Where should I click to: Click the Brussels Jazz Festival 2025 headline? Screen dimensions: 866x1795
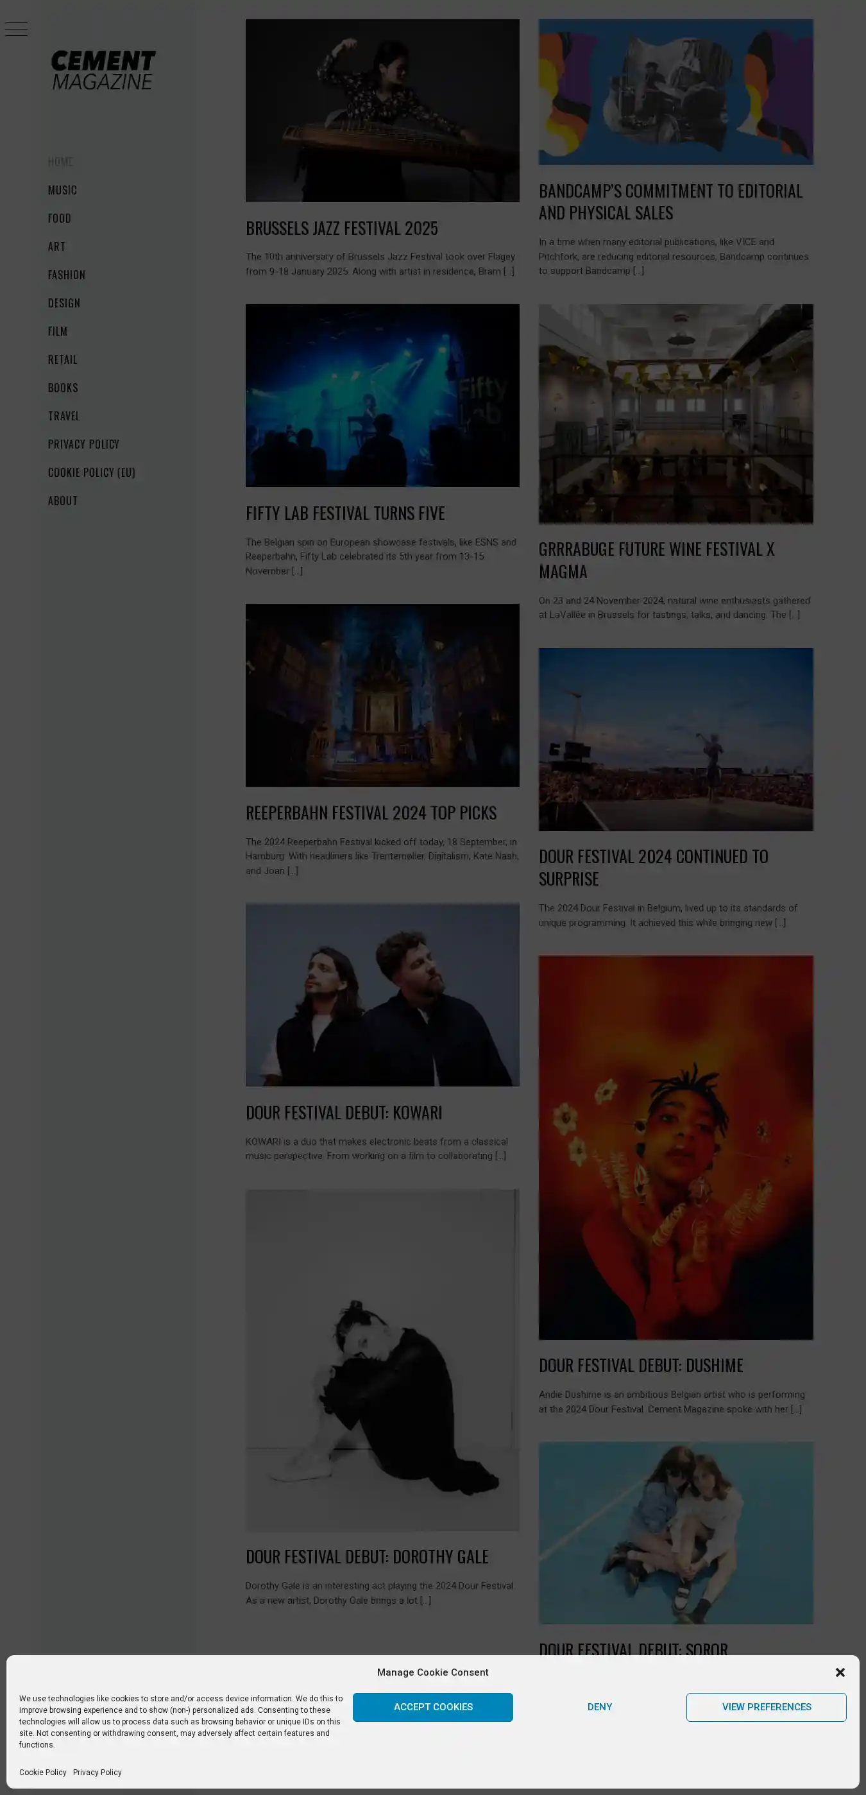[341, 228]
